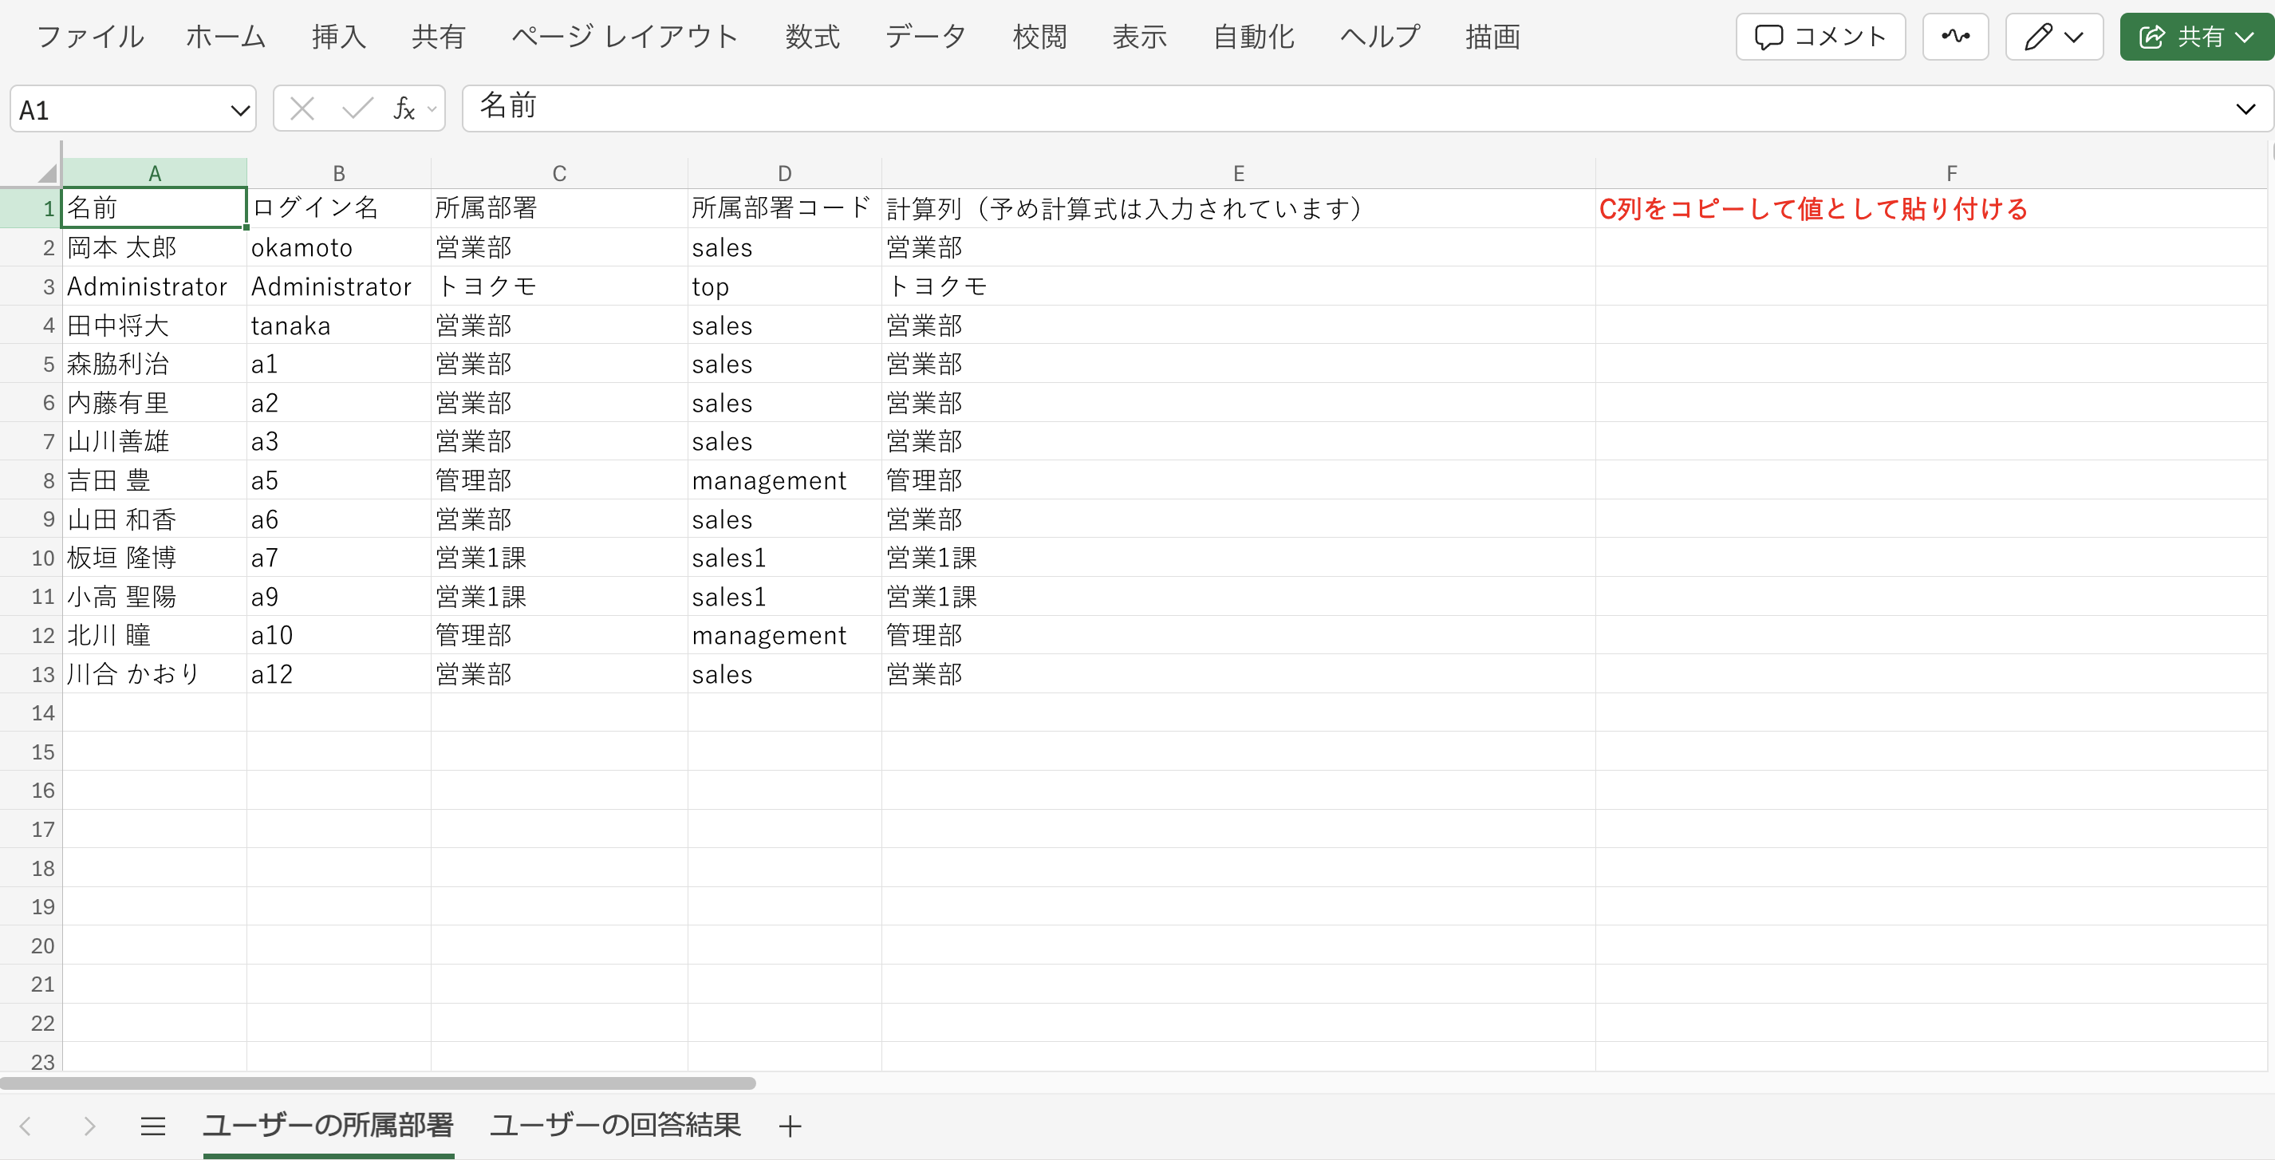Click cell 森脇利治
The width and height of the screenshot is (2275, 1160).
(155, 364)
